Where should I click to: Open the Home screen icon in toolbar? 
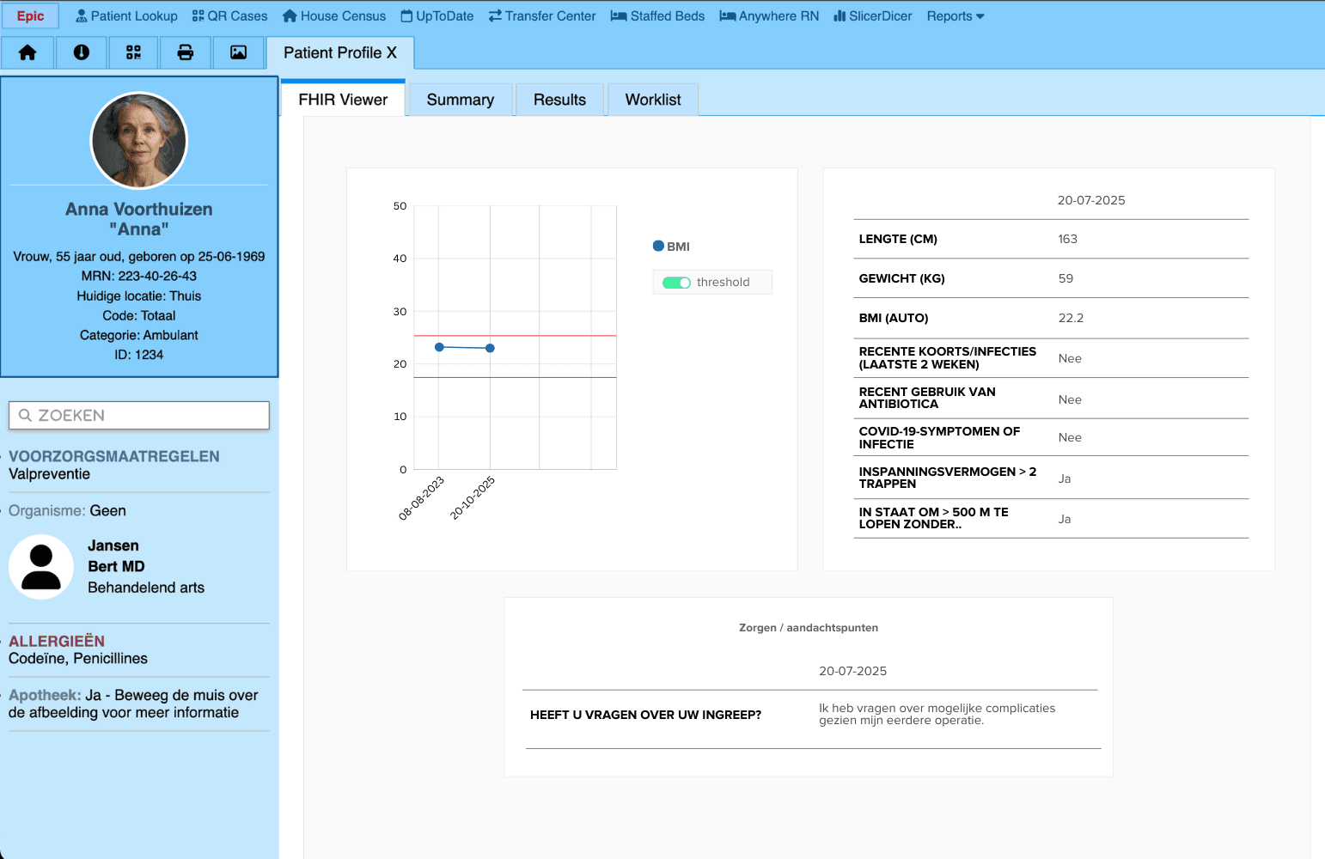tap(27, 52)
